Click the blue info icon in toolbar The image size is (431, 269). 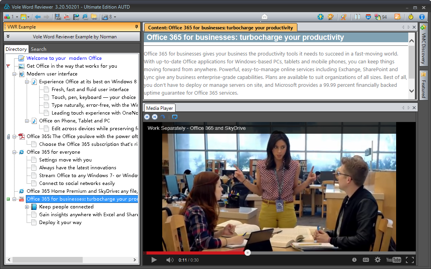[x=422, y=17]
